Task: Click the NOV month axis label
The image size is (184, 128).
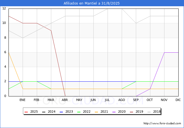Action: click(164, 100)
